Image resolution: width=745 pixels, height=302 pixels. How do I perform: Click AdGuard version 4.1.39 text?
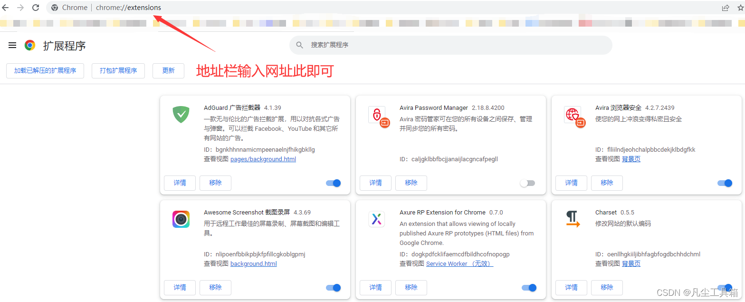coord(273,108)
